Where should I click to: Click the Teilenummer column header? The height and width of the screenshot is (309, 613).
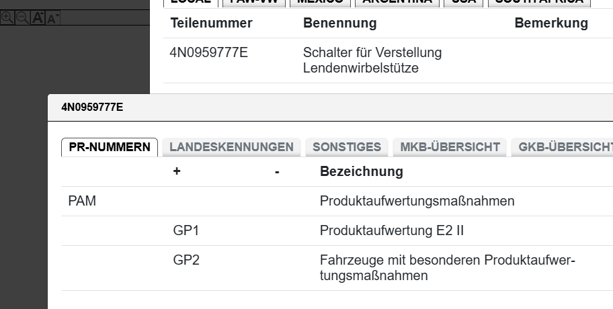pyautogui.click(x=211, y=24)
